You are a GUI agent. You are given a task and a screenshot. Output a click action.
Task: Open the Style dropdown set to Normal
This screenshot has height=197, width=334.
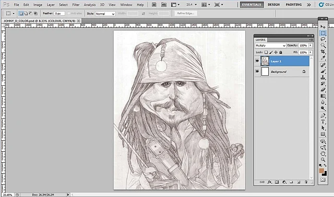click(105, 14)
